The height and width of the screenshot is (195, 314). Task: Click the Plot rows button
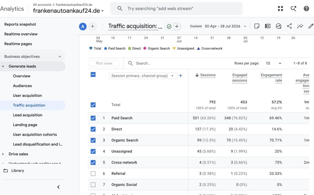pyautogui.click(x=104, y=63)
